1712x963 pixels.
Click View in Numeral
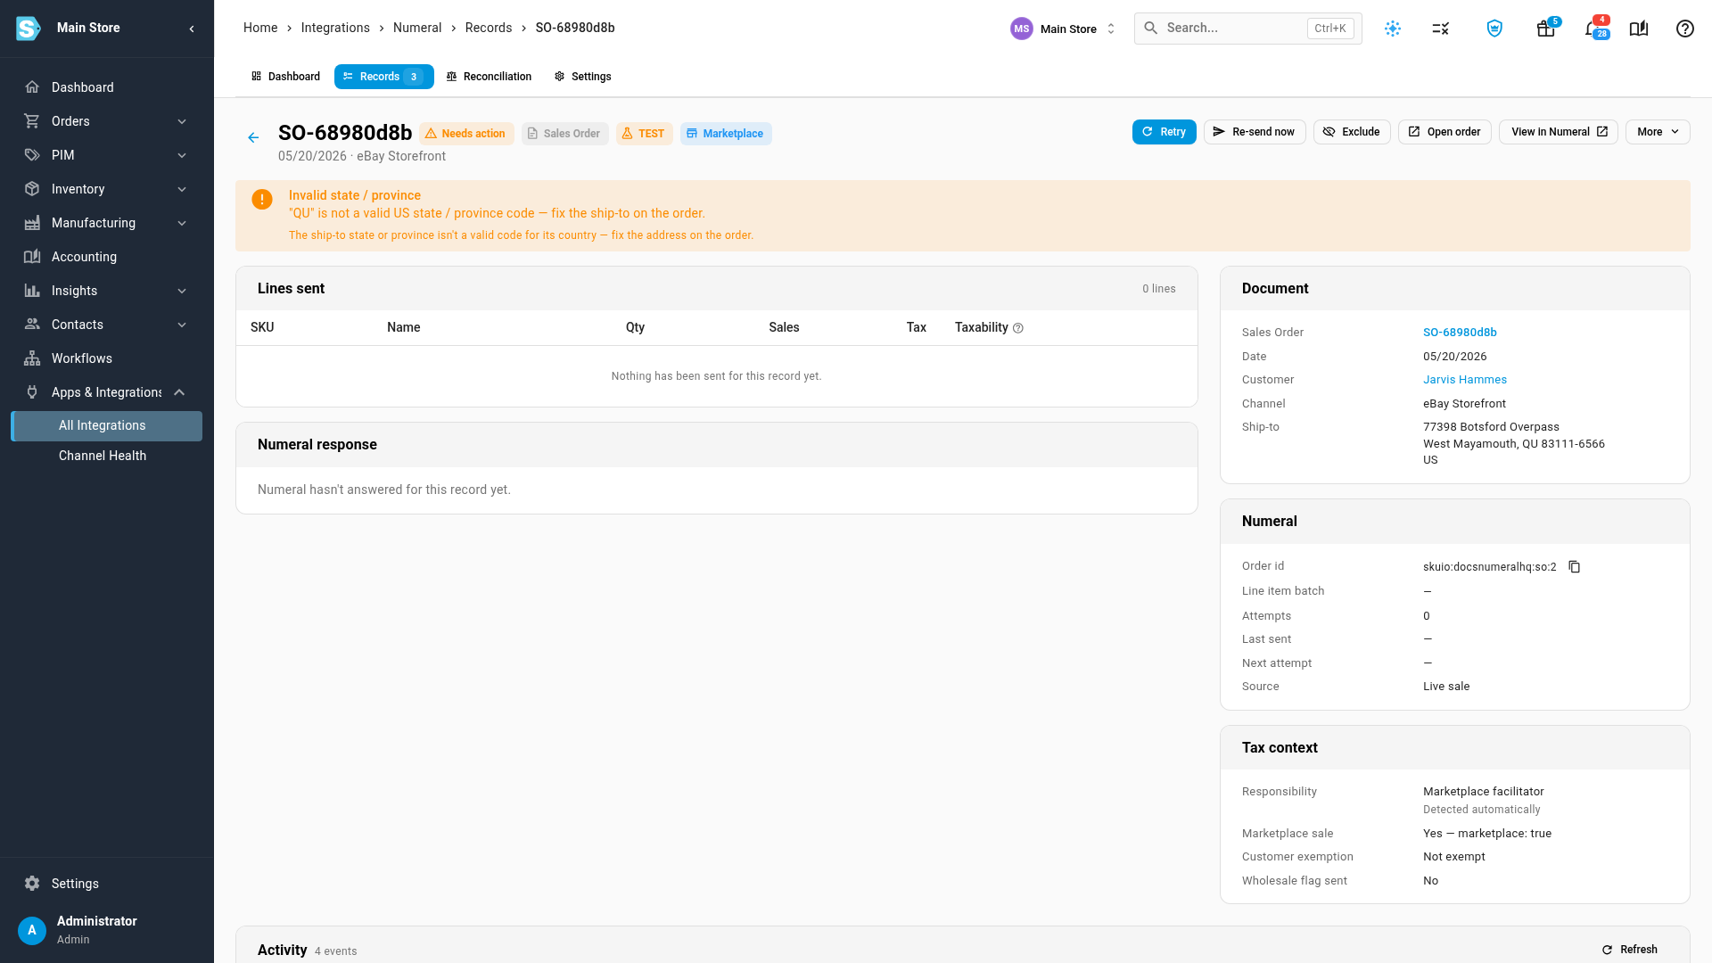click(1559, 132)
